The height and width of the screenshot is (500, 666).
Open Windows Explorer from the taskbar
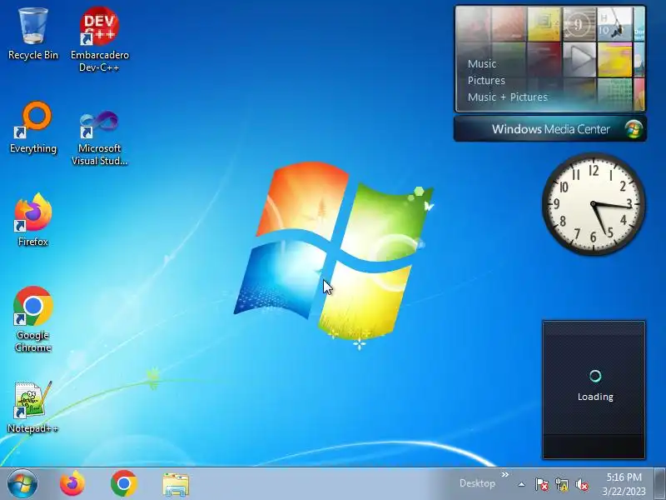176,484
